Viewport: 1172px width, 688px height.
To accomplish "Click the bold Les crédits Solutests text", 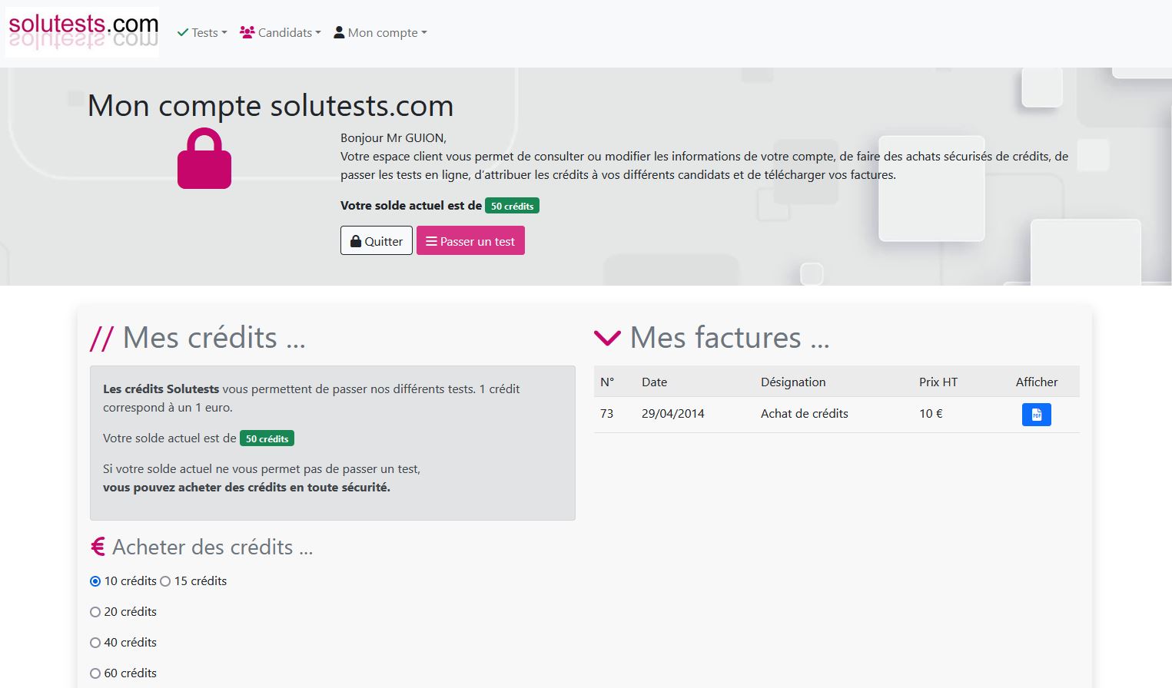I will pos(161,389).
